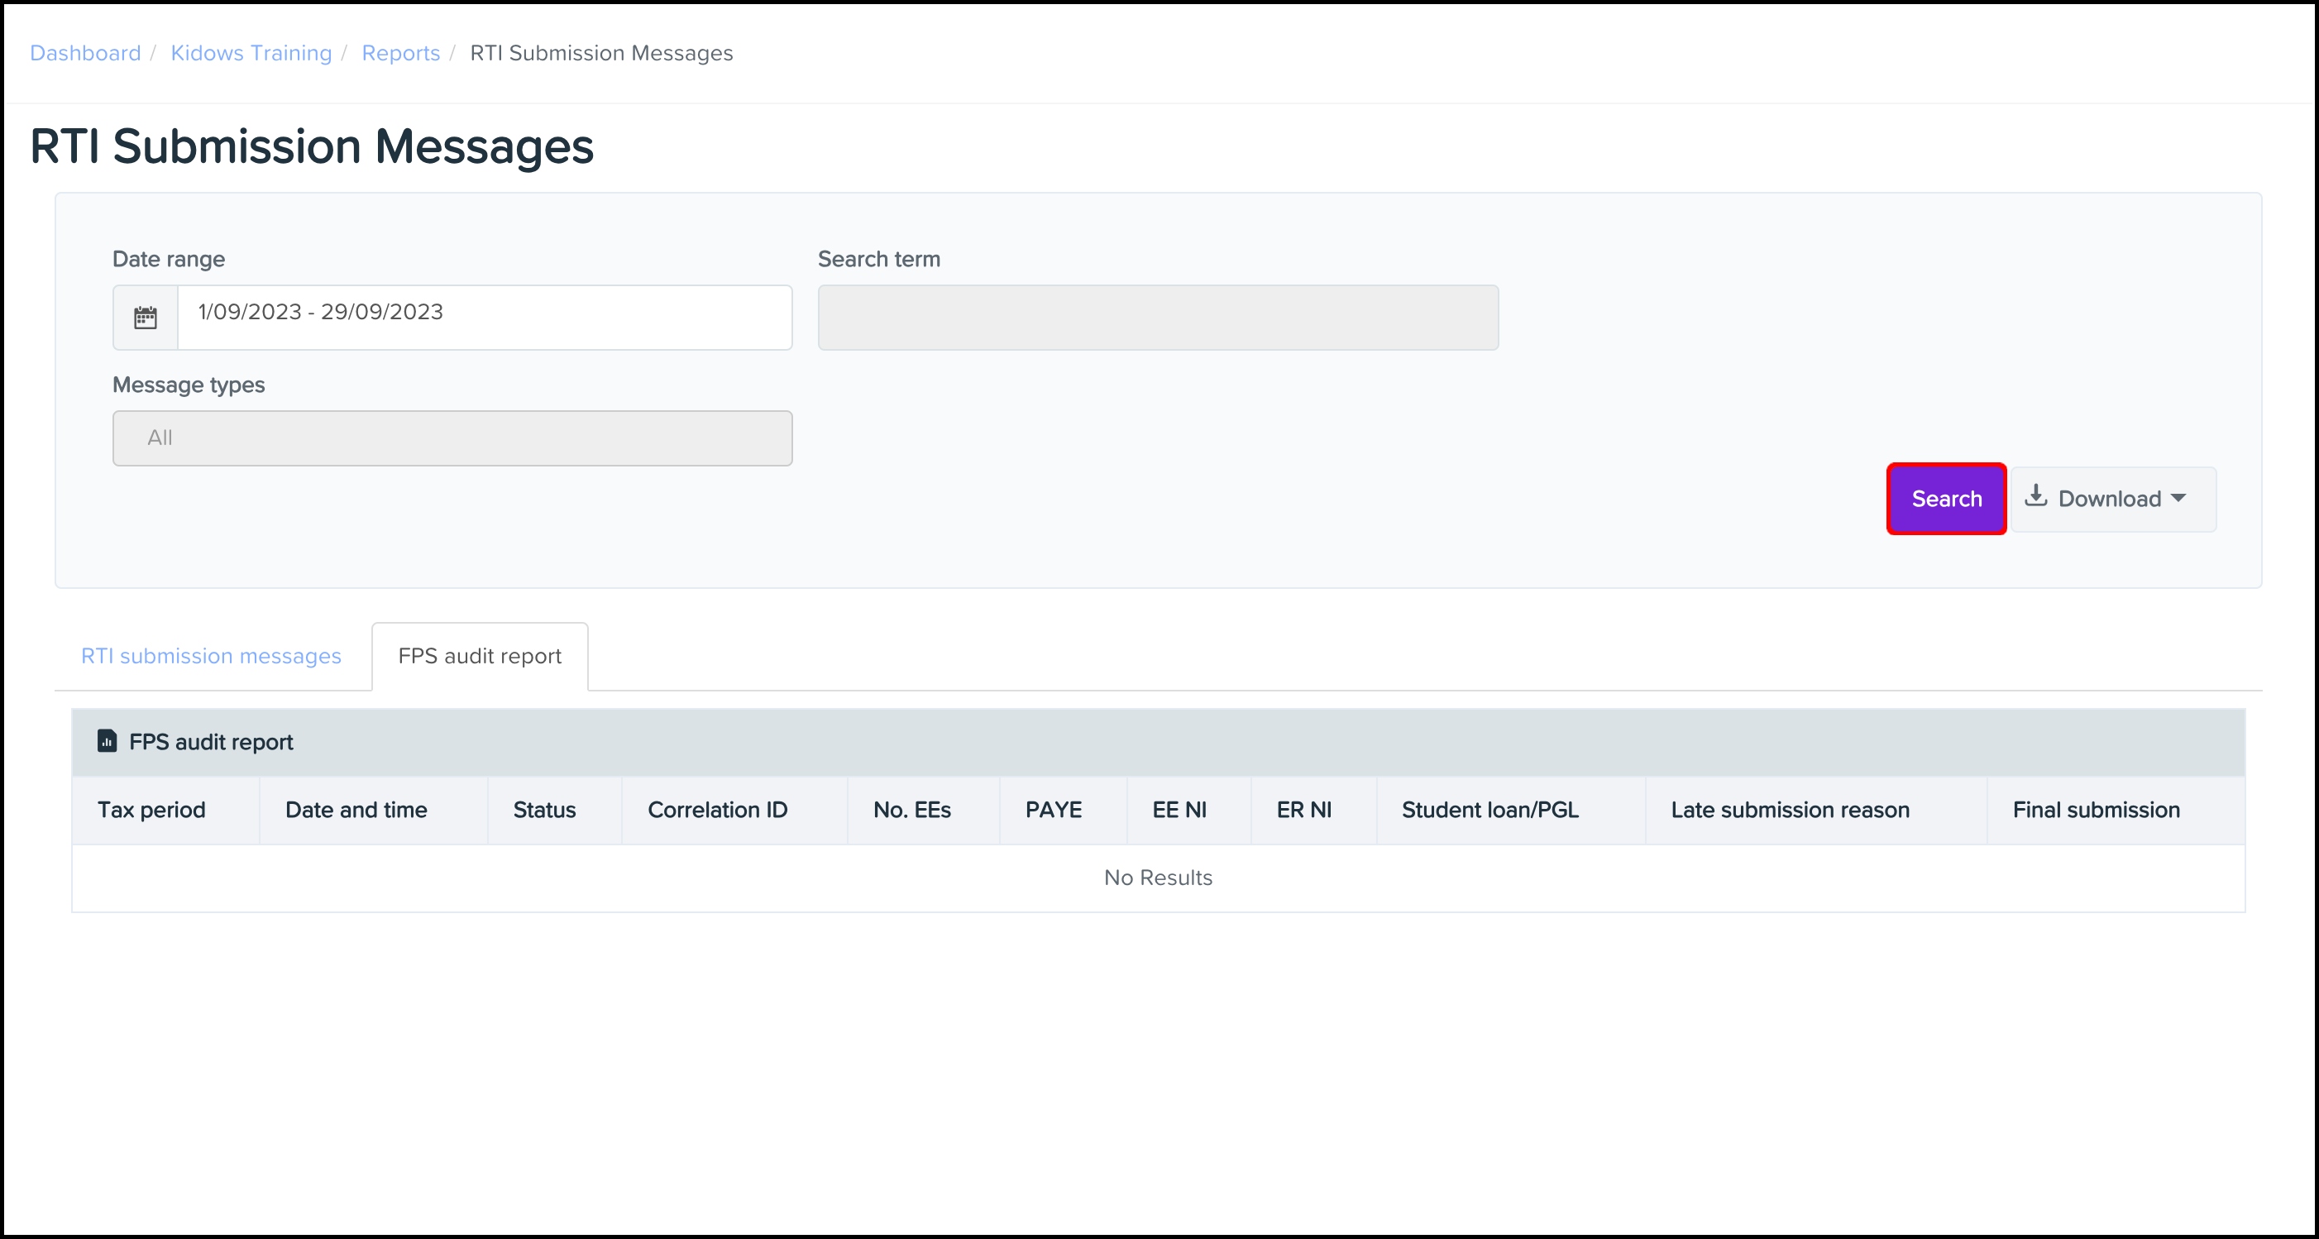Click the Correlation ID column header
The height and width of the screenshot is (1239, 2319).
(718, 811)
